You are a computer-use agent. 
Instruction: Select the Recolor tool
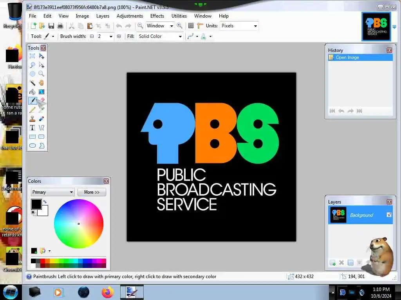tap(42, 119)
